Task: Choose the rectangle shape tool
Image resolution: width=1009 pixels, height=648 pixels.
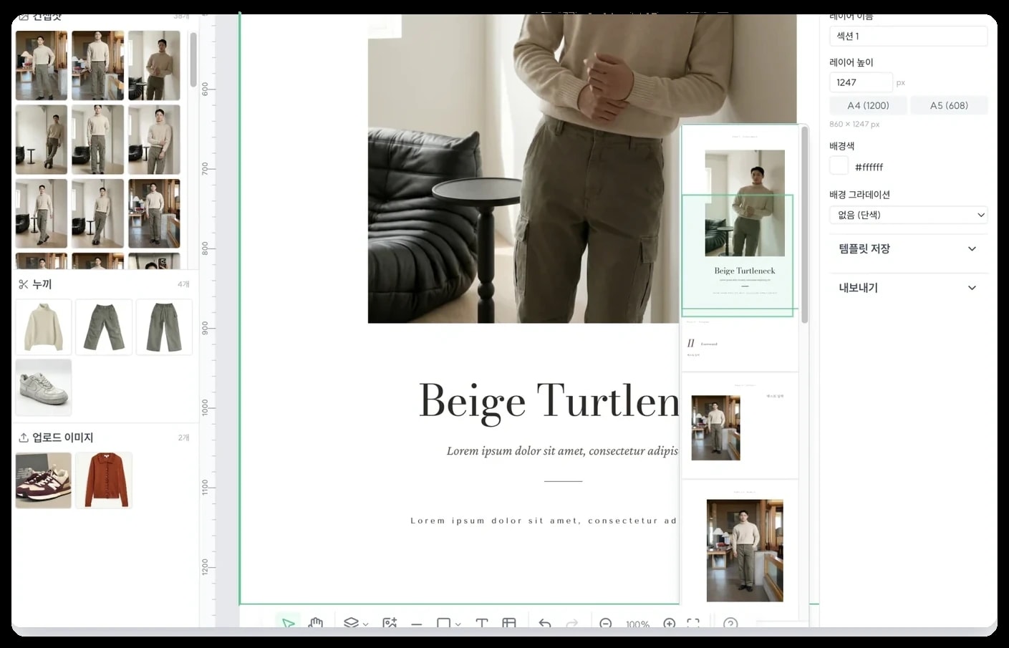Action: click(443, 624)
